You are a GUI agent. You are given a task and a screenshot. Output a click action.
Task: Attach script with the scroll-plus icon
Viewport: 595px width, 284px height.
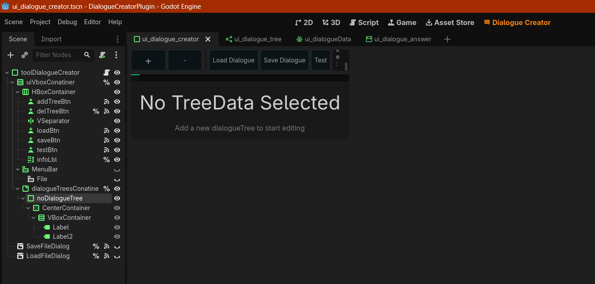[103, 55]
